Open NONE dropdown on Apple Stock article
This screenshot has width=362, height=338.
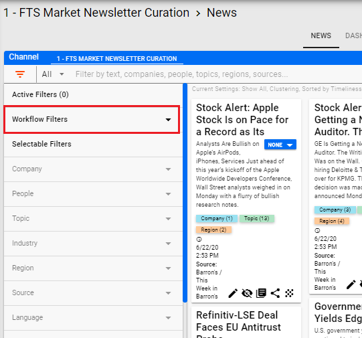[280, 145]
